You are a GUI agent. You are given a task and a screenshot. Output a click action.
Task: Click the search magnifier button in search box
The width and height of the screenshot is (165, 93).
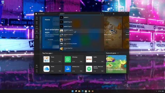(103, 14)
